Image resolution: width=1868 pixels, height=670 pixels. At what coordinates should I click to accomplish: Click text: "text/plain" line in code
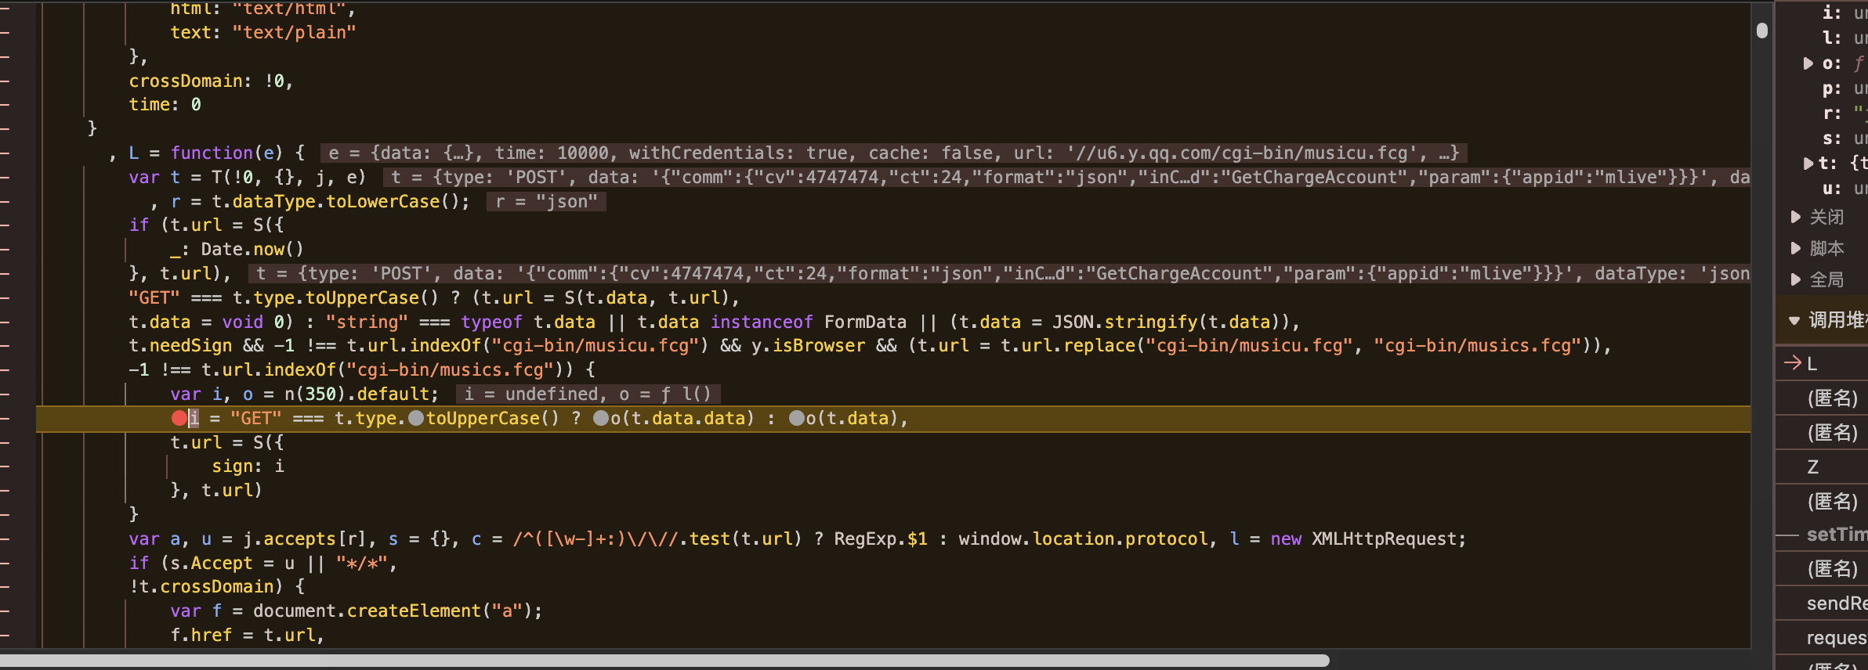coord(263,33)
